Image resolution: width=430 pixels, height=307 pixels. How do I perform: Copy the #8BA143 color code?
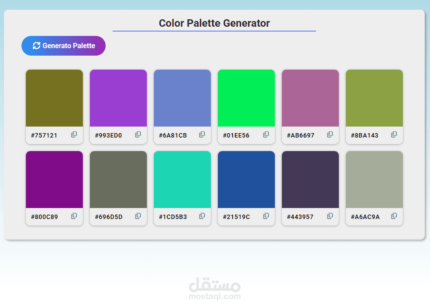(x=394, y=134)
